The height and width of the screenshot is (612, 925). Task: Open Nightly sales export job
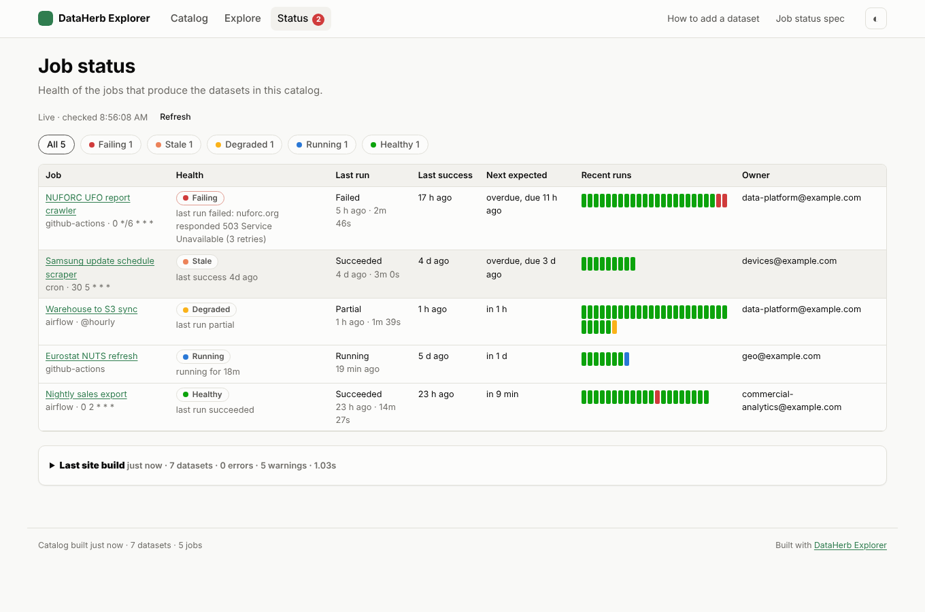86,394
